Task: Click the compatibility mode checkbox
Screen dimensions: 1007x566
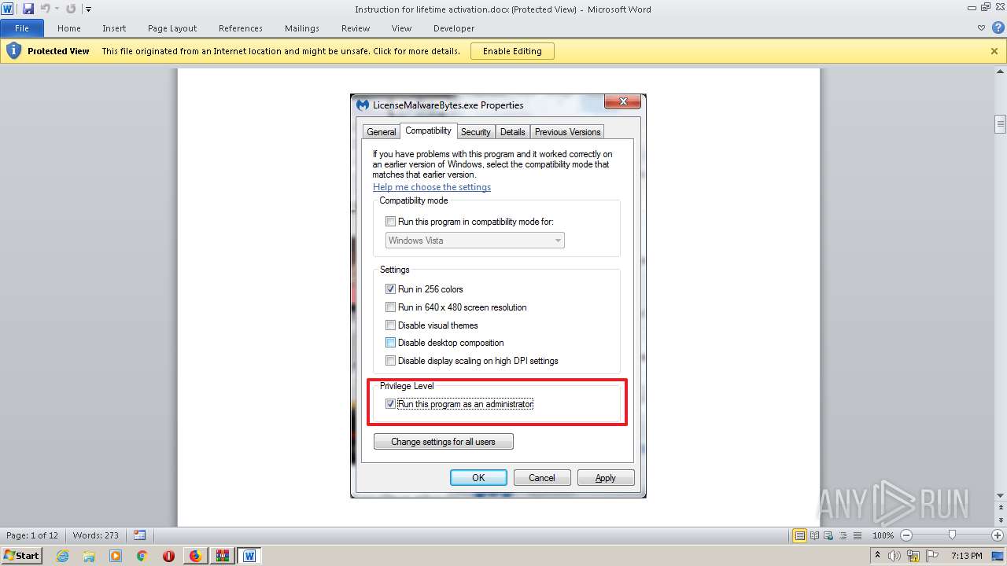Action: (x=391, y=222)
